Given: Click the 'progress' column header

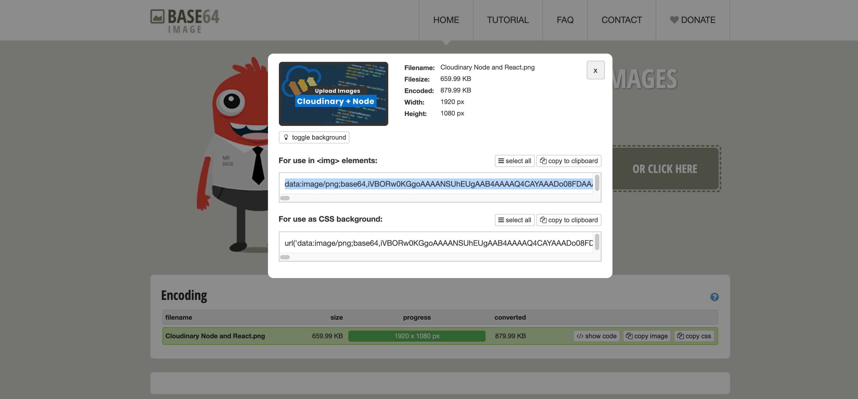Looking at the screenshot, I should tap(417, 317).
